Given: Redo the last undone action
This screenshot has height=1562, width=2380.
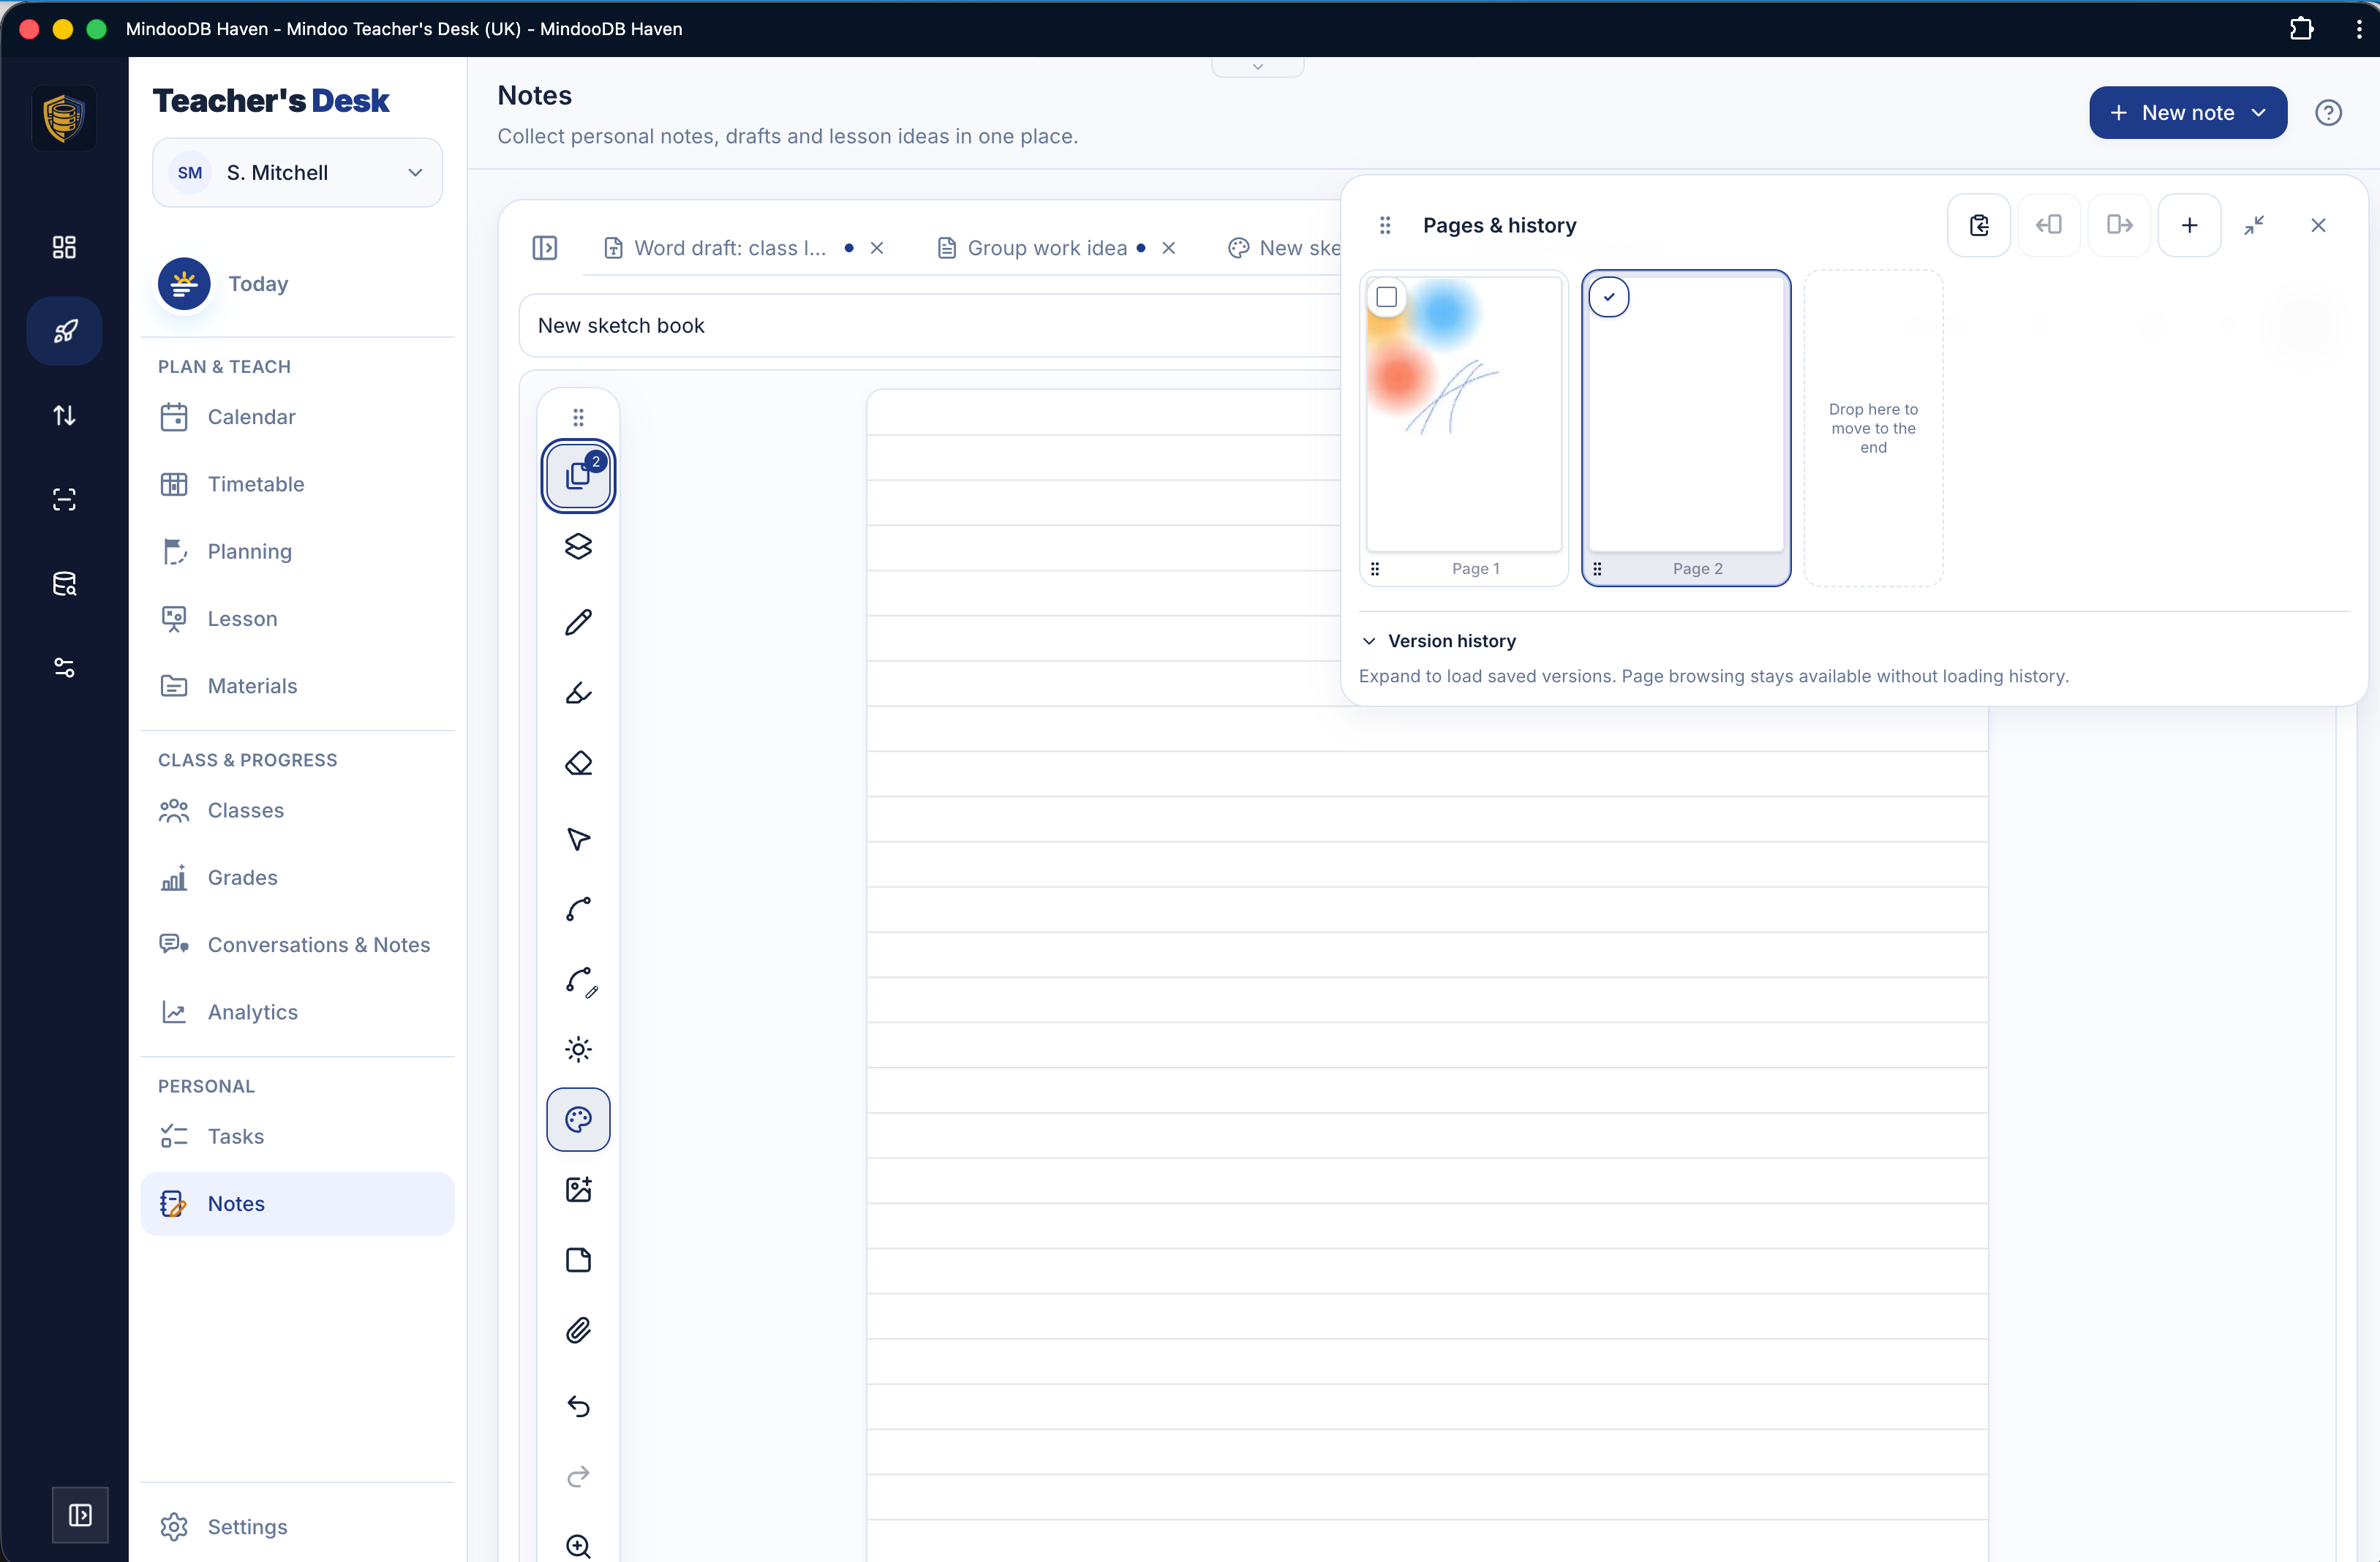Looking at the screenshot, I should tap(578, 1476).
